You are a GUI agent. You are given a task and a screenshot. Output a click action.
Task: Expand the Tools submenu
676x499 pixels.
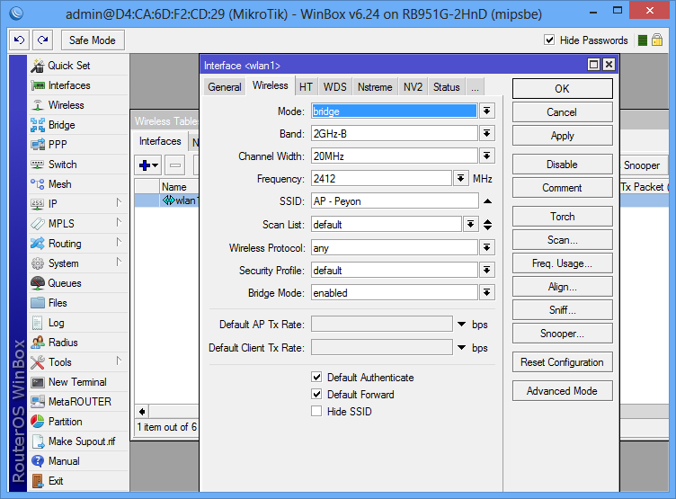tap(119, 361)
